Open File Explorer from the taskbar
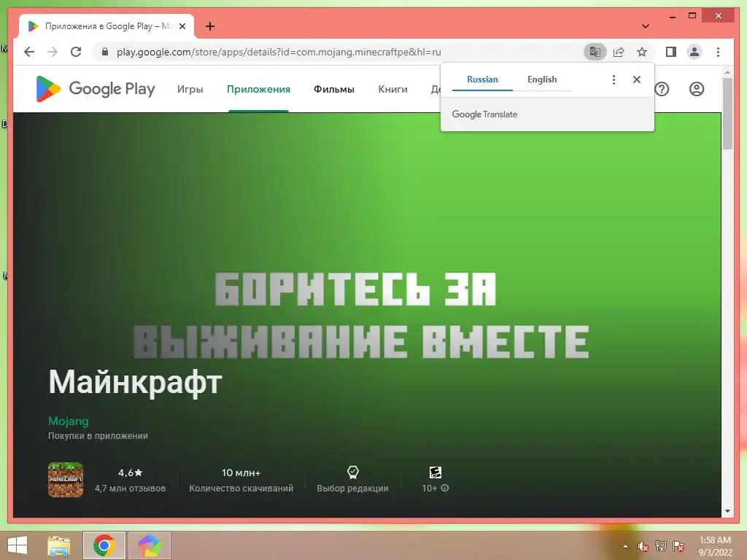Viewport: 747px width, 560px height. click(59, 545)
